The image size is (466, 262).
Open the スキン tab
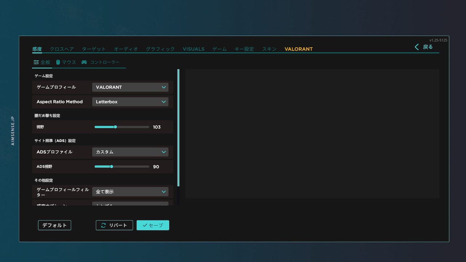(x=269, y=49)
